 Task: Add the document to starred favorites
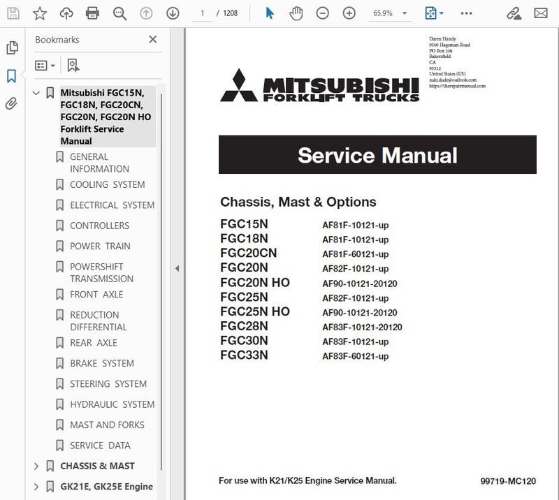click(40, 13)
